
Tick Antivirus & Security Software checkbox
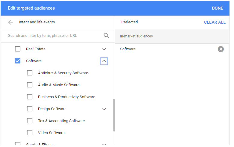coord(30,73)
